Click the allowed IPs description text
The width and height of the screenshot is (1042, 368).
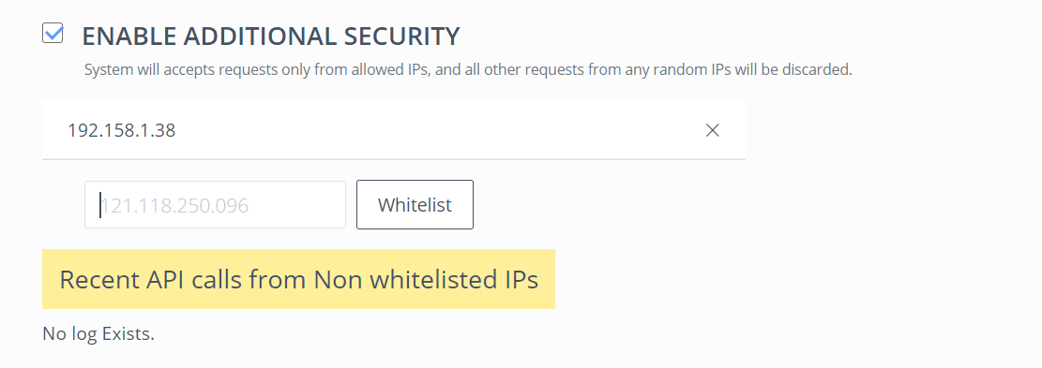pos(468,69)
